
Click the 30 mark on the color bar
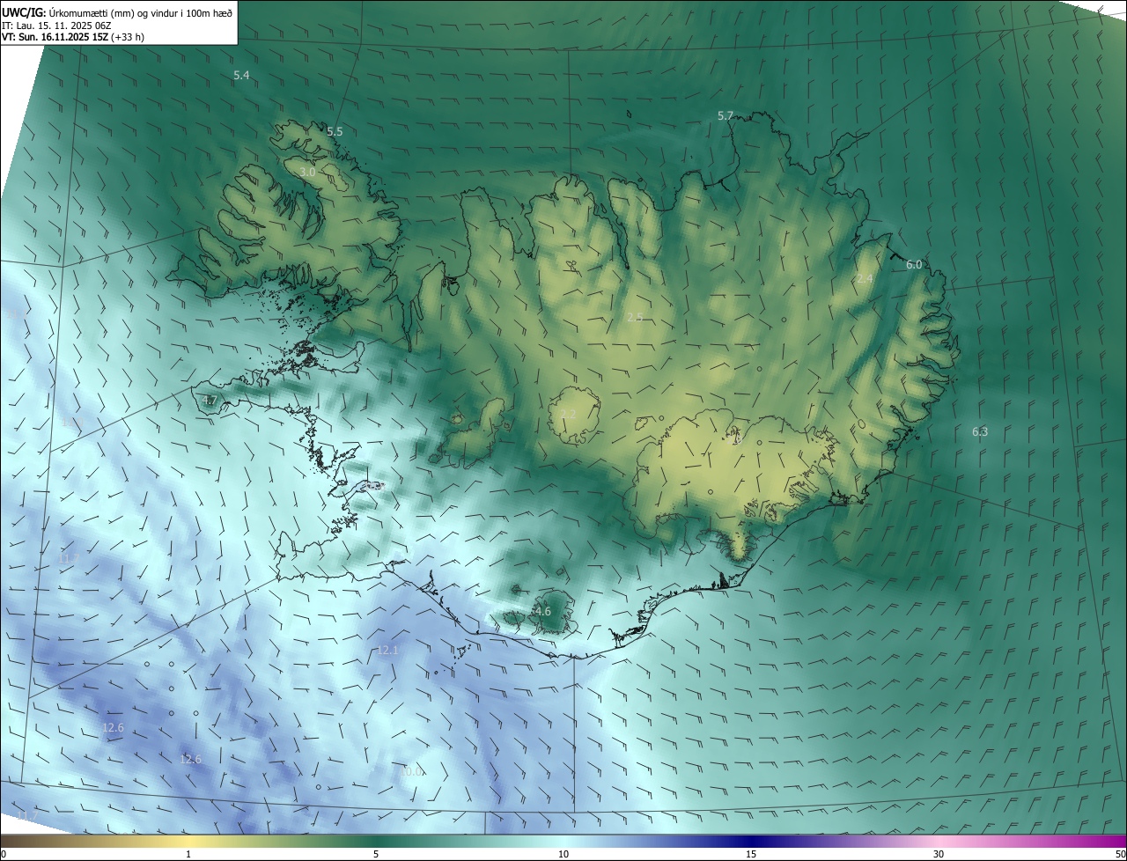pos(939,854)
